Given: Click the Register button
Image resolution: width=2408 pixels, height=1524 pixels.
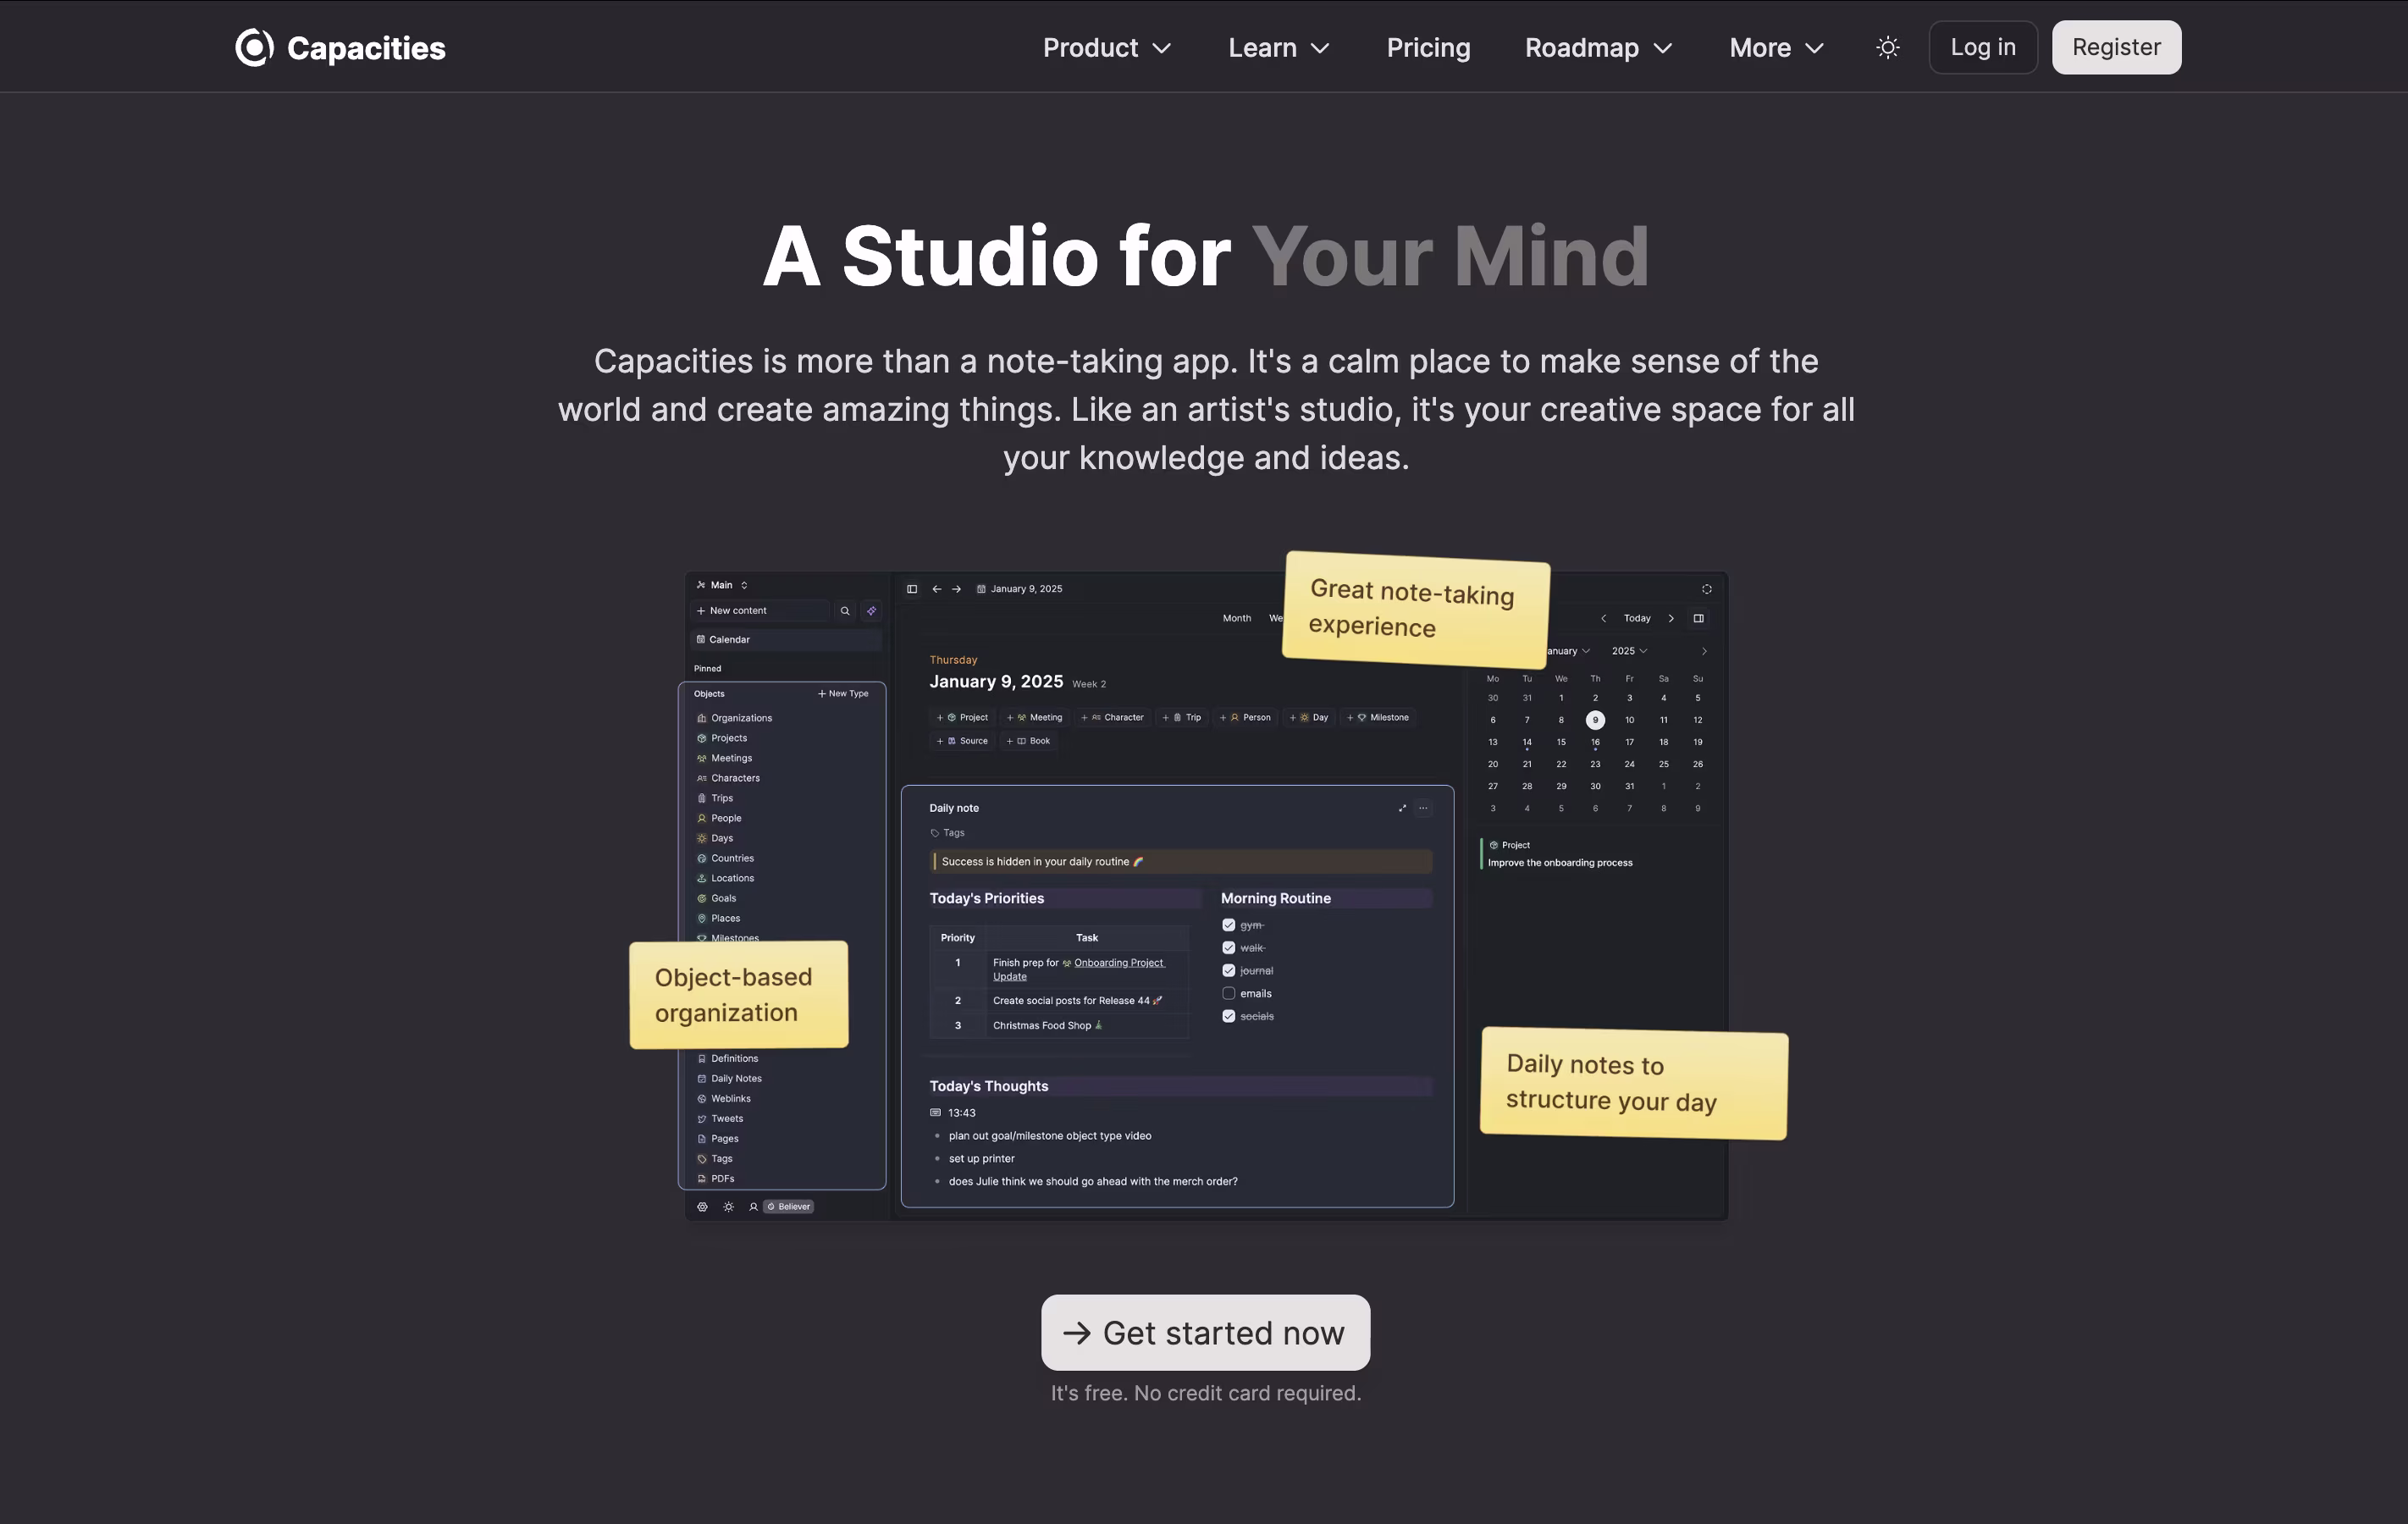Looking at the screenshot, I should (2116, 47).
